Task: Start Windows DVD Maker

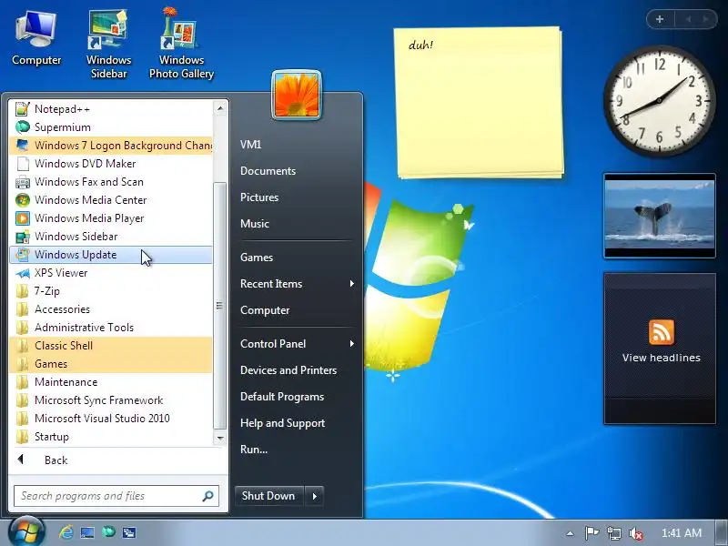Action: (110, 164)
